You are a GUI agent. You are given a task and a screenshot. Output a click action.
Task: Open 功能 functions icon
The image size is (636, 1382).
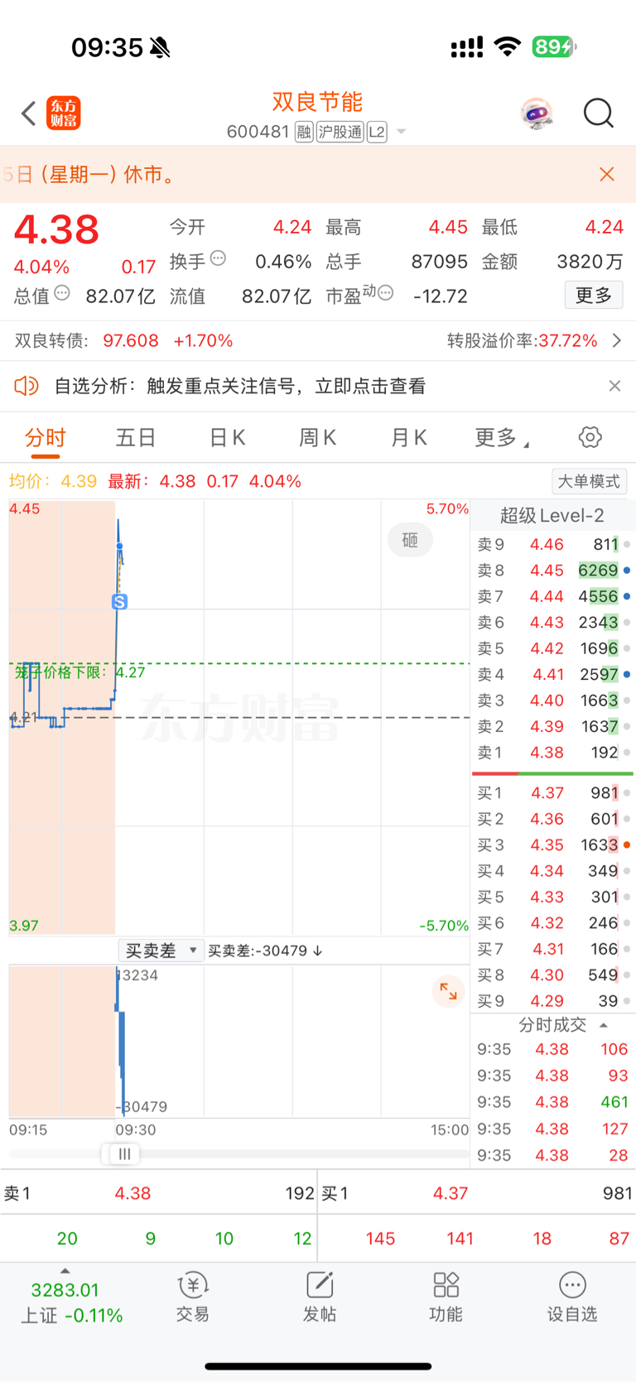(x=446, y=1297)
